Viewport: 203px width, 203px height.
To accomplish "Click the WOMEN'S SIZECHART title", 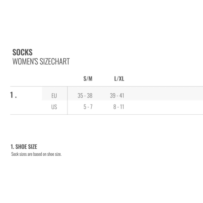I will click(41, 61).
